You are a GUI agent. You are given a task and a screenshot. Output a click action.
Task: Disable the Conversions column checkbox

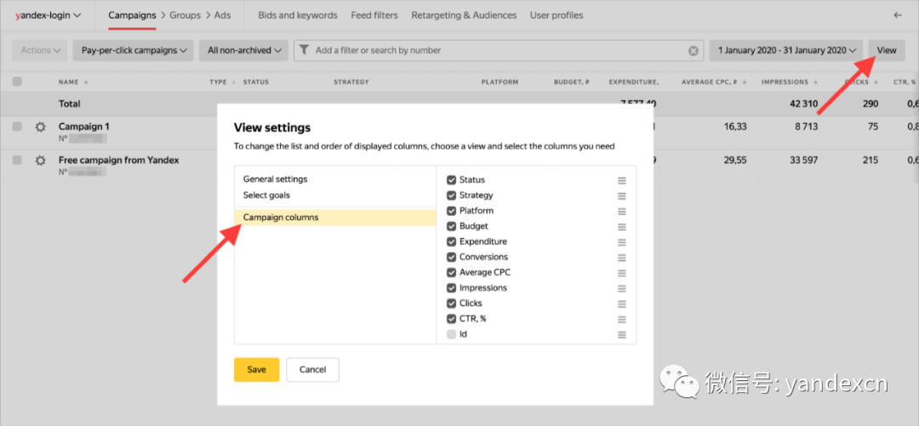[x=452, y=257]
